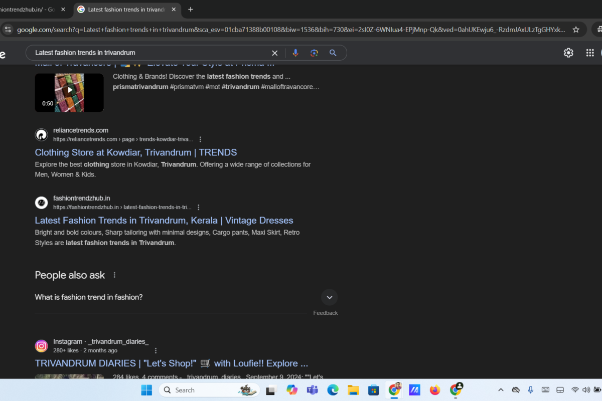Close the fashiontrendzhub.in tab

pyautogui.click(x=64, y=10)
